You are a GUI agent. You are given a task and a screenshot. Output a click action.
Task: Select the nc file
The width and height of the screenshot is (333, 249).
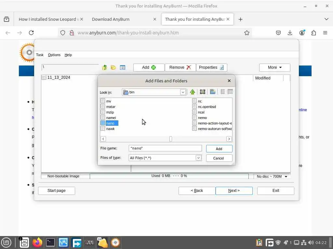[200, 101]
